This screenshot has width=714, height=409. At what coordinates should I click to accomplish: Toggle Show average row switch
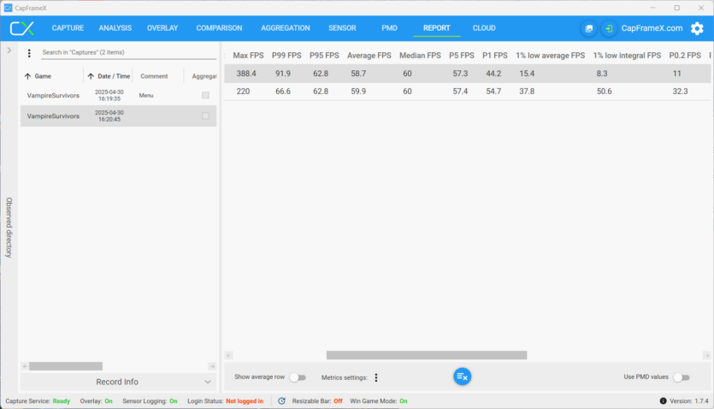point(298,377)
